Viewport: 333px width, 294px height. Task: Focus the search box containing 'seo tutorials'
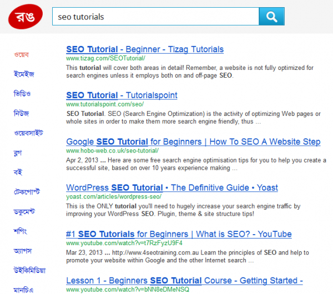click(x=155, y=16)
